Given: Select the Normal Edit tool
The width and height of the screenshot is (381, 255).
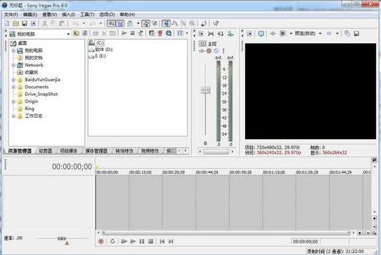Looking at the screenshot, I should [166, 23].
